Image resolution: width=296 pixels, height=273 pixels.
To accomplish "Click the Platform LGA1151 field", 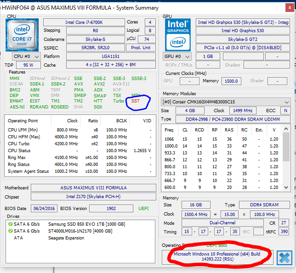I will (111, 56).
